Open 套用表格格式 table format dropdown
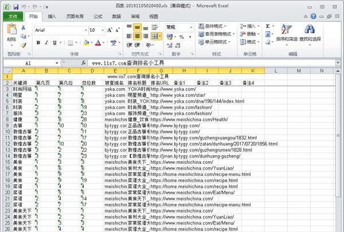344x232 pixels. coord(216,34)
